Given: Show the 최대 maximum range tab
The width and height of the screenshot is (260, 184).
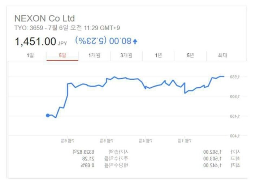Looking at the screenshot, I should click(x=222, y=55).
